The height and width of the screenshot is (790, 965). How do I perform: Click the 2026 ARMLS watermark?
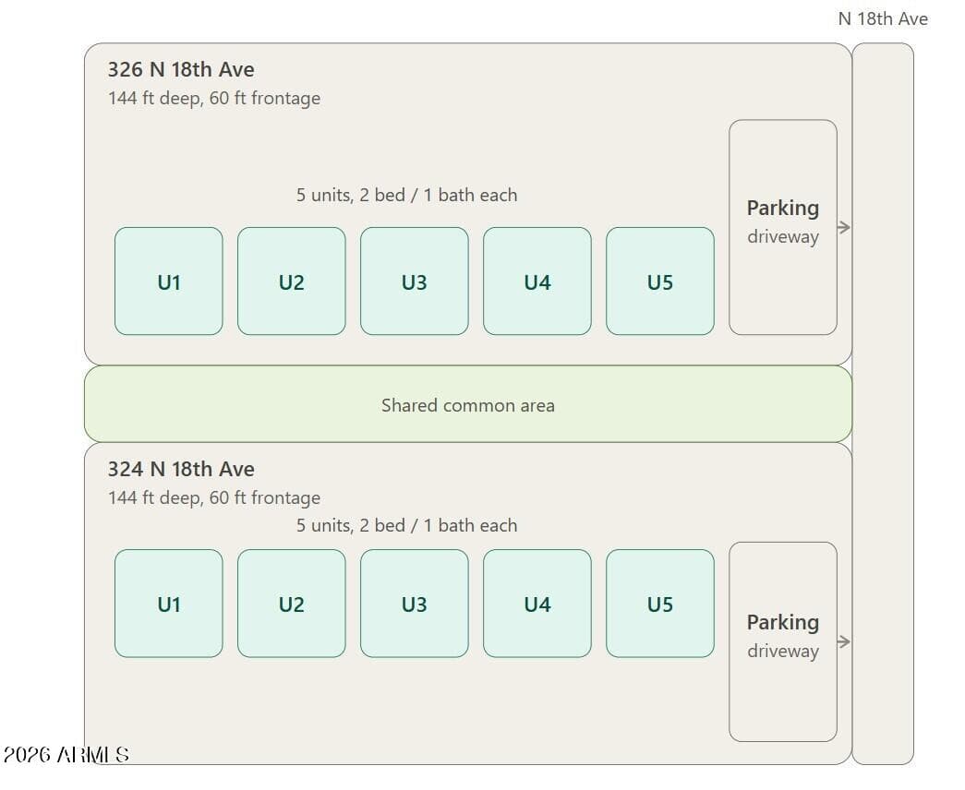coord(66,755)
